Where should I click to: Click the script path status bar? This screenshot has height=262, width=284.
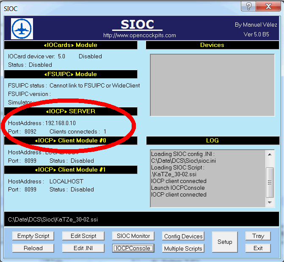142,220
